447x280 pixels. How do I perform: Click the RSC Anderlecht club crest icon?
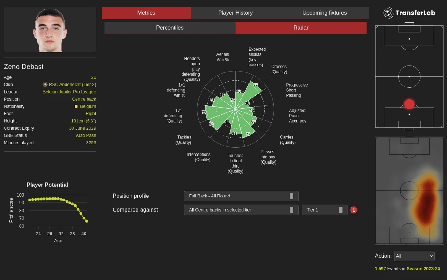tap(45, 85)
